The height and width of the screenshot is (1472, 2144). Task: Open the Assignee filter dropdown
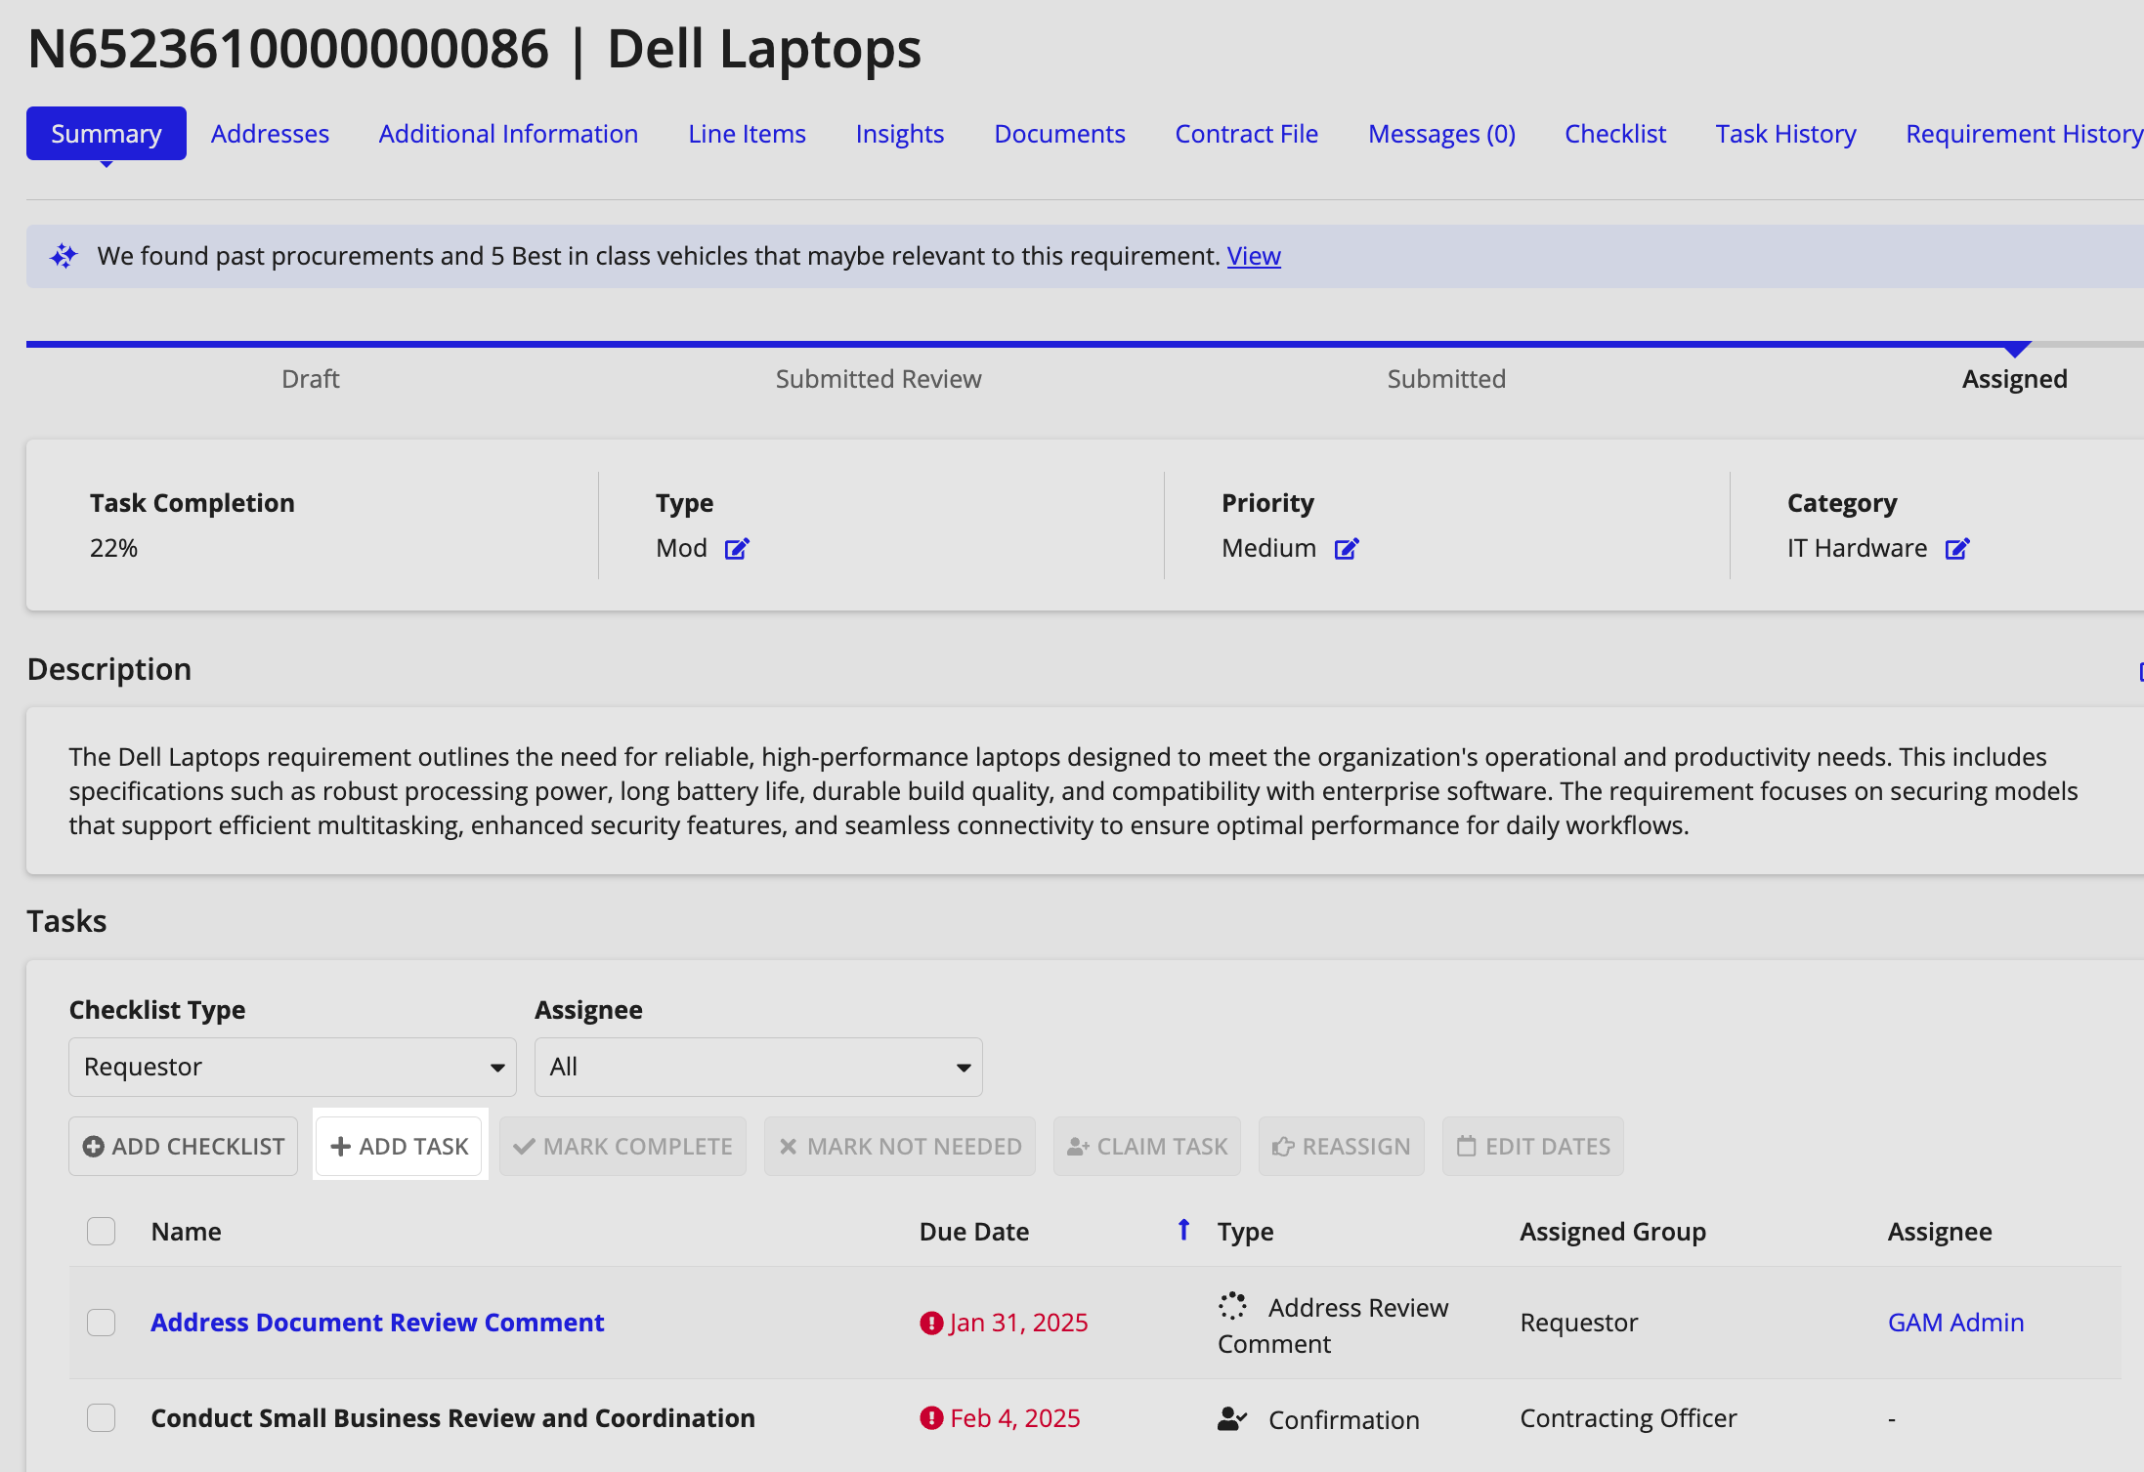[x=758, y=1068]
